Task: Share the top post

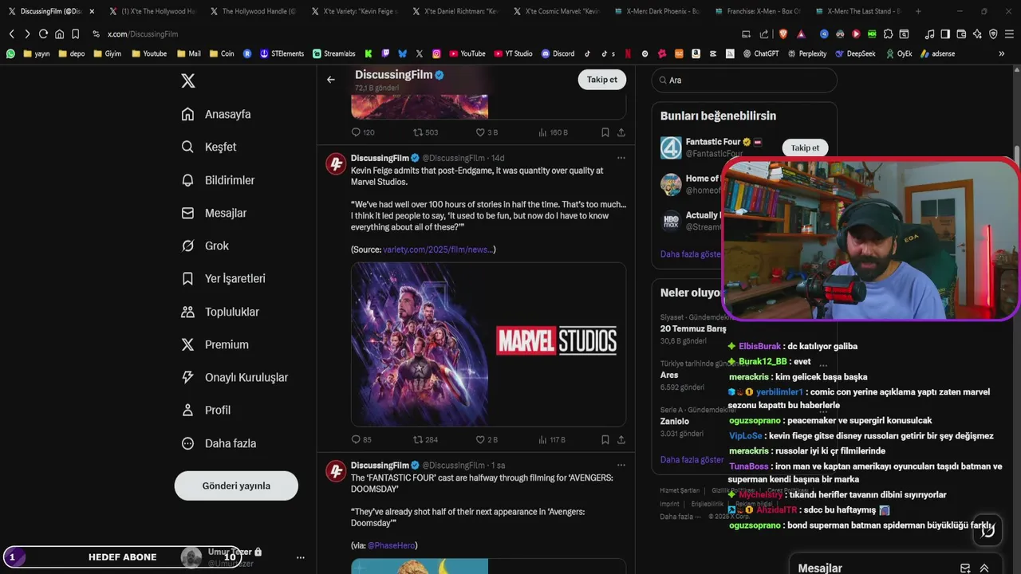Action: pos(621,132)
